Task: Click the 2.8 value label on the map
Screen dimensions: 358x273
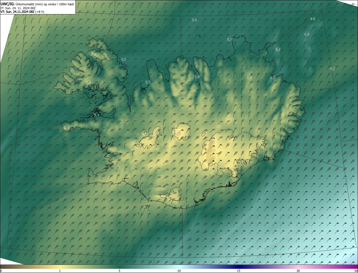Action: tap(249, 78)
